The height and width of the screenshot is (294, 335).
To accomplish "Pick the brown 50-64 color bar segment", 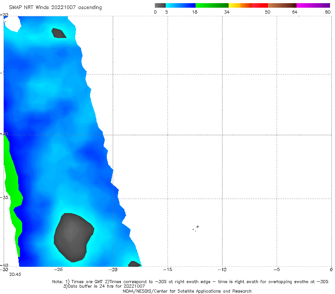I will [x=282, y=5].
